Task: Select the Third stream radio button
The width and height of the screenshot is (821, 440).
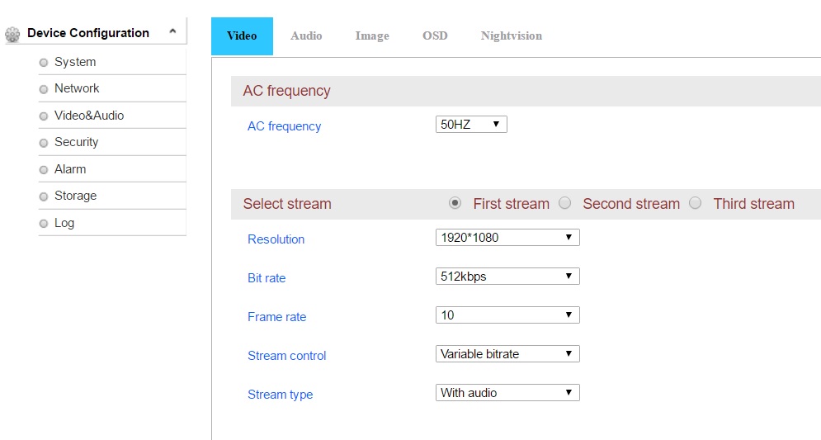Action: pos(696,203)
